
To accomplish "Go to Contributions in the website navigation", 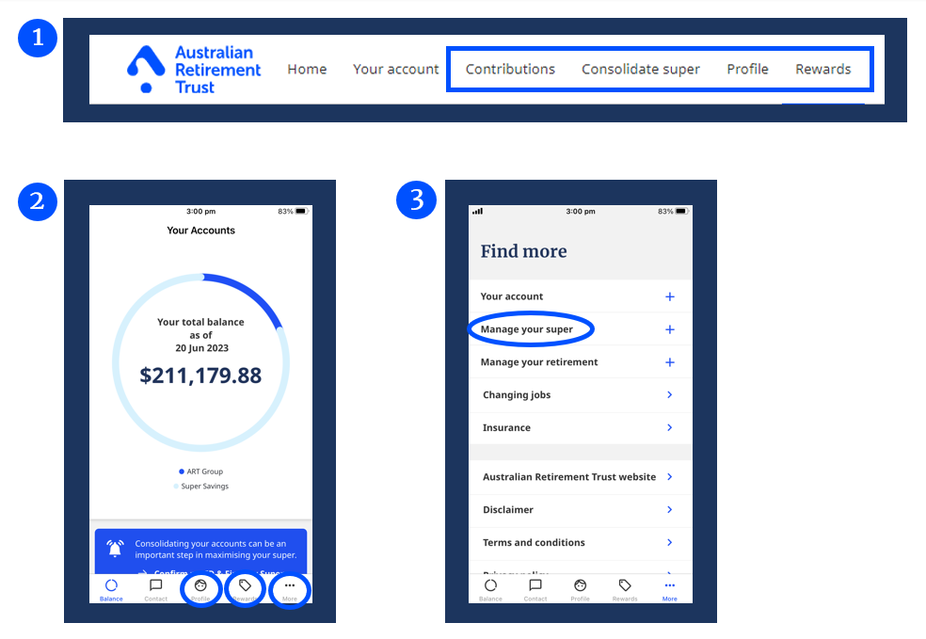I will [x=510, y=69].
